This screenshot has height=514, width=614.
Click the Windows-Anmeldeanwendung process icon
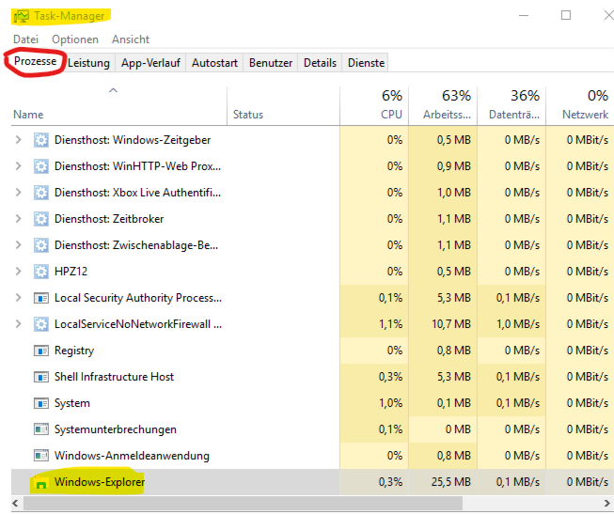(x=40, y=456)
